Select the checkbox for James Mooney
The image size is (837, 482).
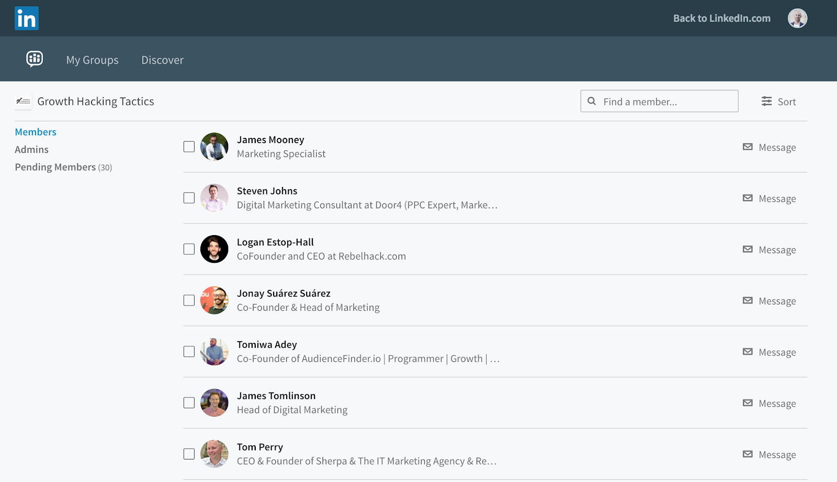tap(189, 147)
